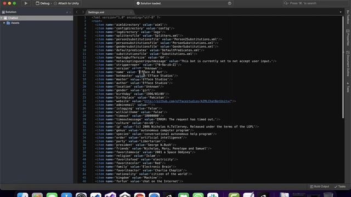Click the "girl" gender value

click(x=146, y=90)
